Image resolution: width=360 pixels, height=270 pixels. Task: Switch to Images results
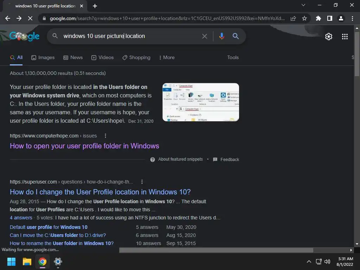point(43,57)
